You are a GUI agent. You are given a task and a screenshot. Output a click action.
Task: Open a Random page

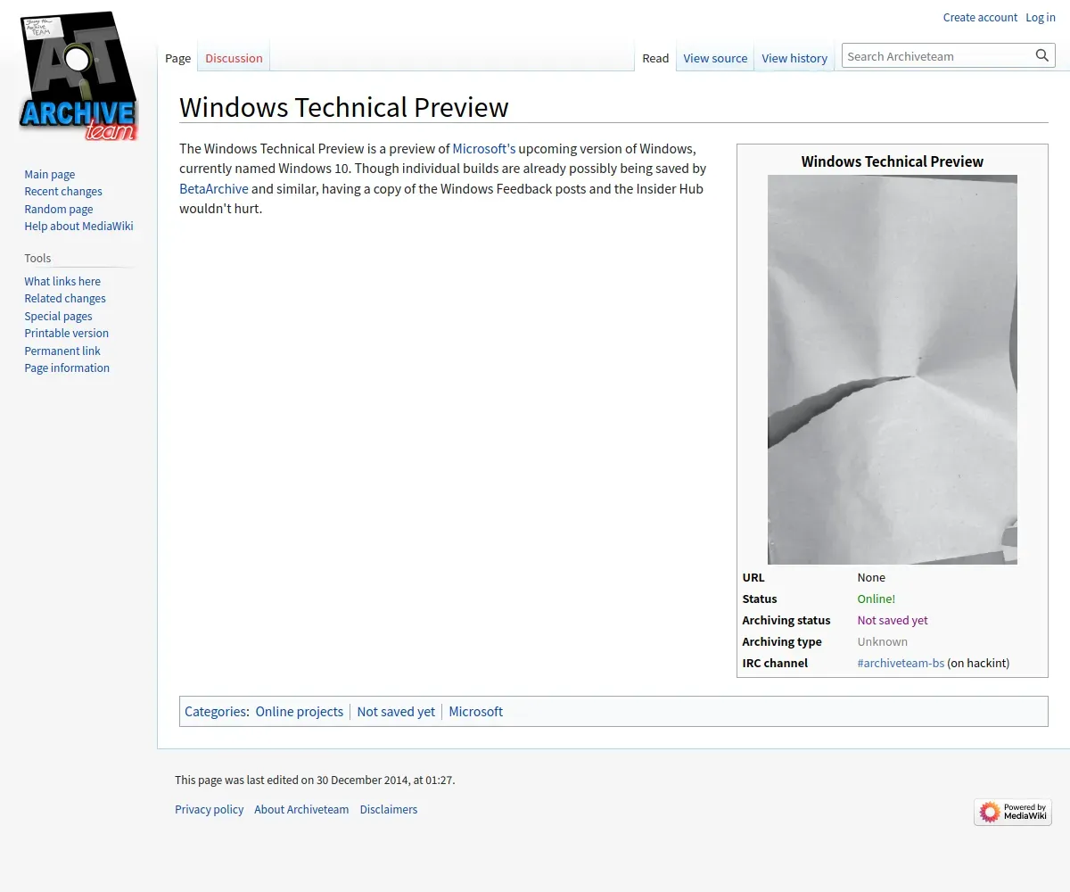point(59,209)
